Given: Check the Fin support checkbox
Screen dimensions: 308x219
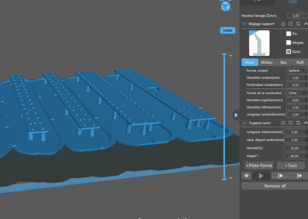Looking at the screenshot, I should [289, 34].
